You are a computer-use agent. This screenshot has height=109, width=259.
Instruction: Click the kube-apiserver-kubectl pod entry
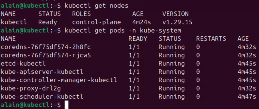42,72
